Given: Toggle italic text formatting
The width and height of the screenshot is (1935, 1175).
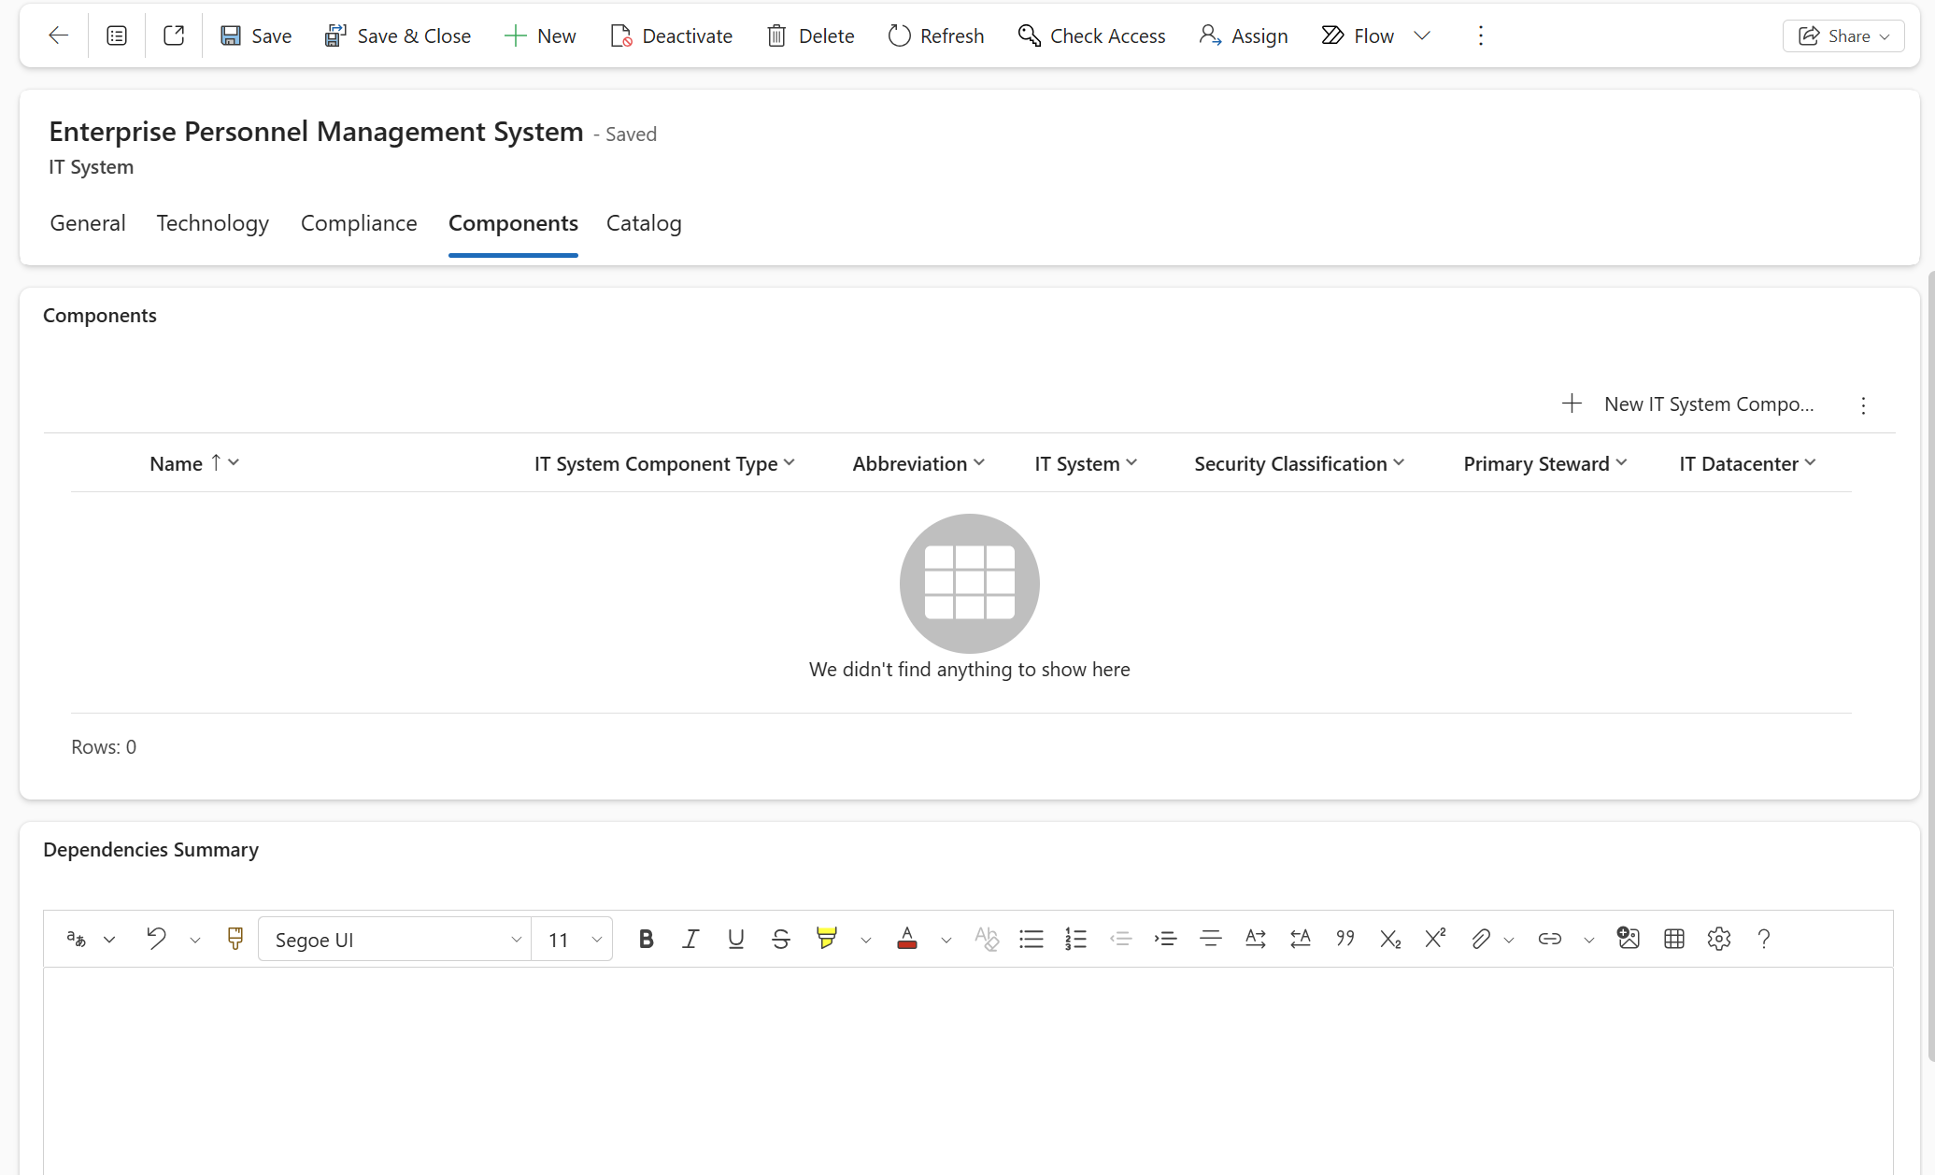Looking at the screenshot, I should pos(690,939).
